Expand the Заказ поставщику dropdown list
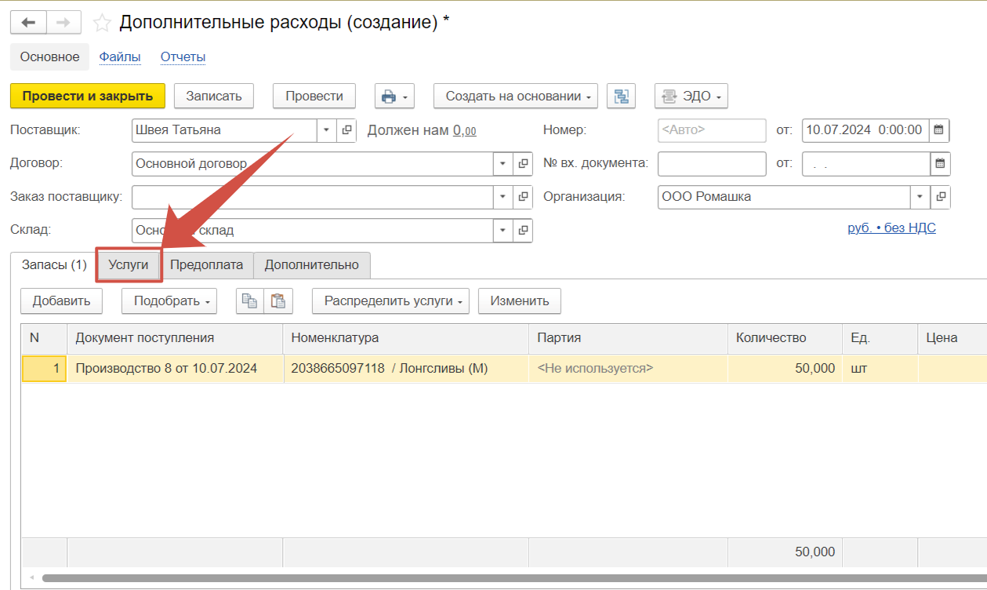The image size is (987, 590). click(x=503, y=197)
